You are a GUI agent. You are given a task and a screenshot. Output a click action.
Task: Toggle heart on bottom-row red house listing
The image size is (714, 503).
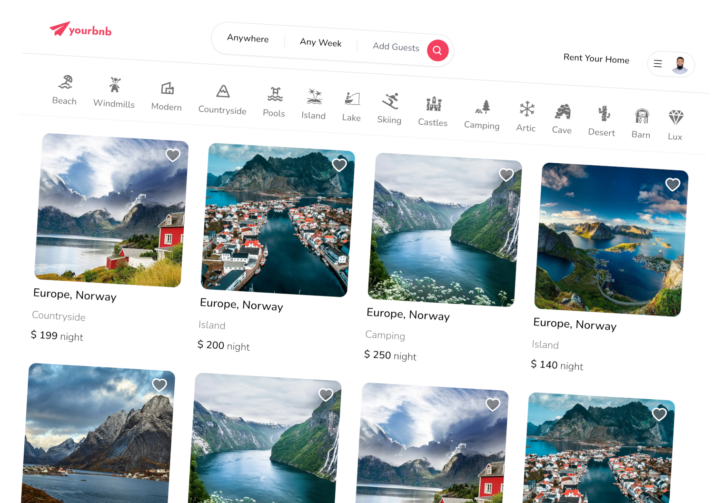493,405
